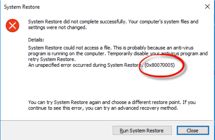Click the System Restore window title

click(21, 7)
